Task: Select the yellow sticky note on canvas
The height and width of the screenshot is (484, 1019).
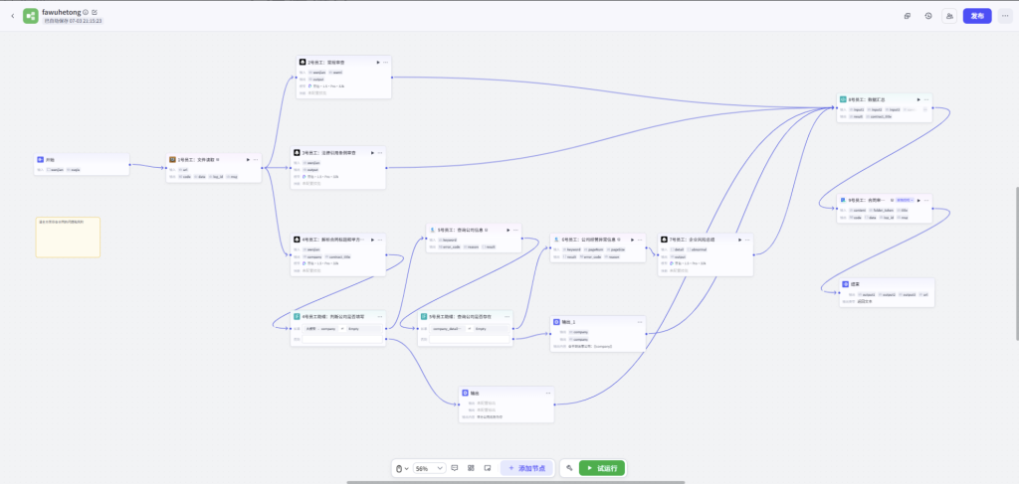Action: 68,237
